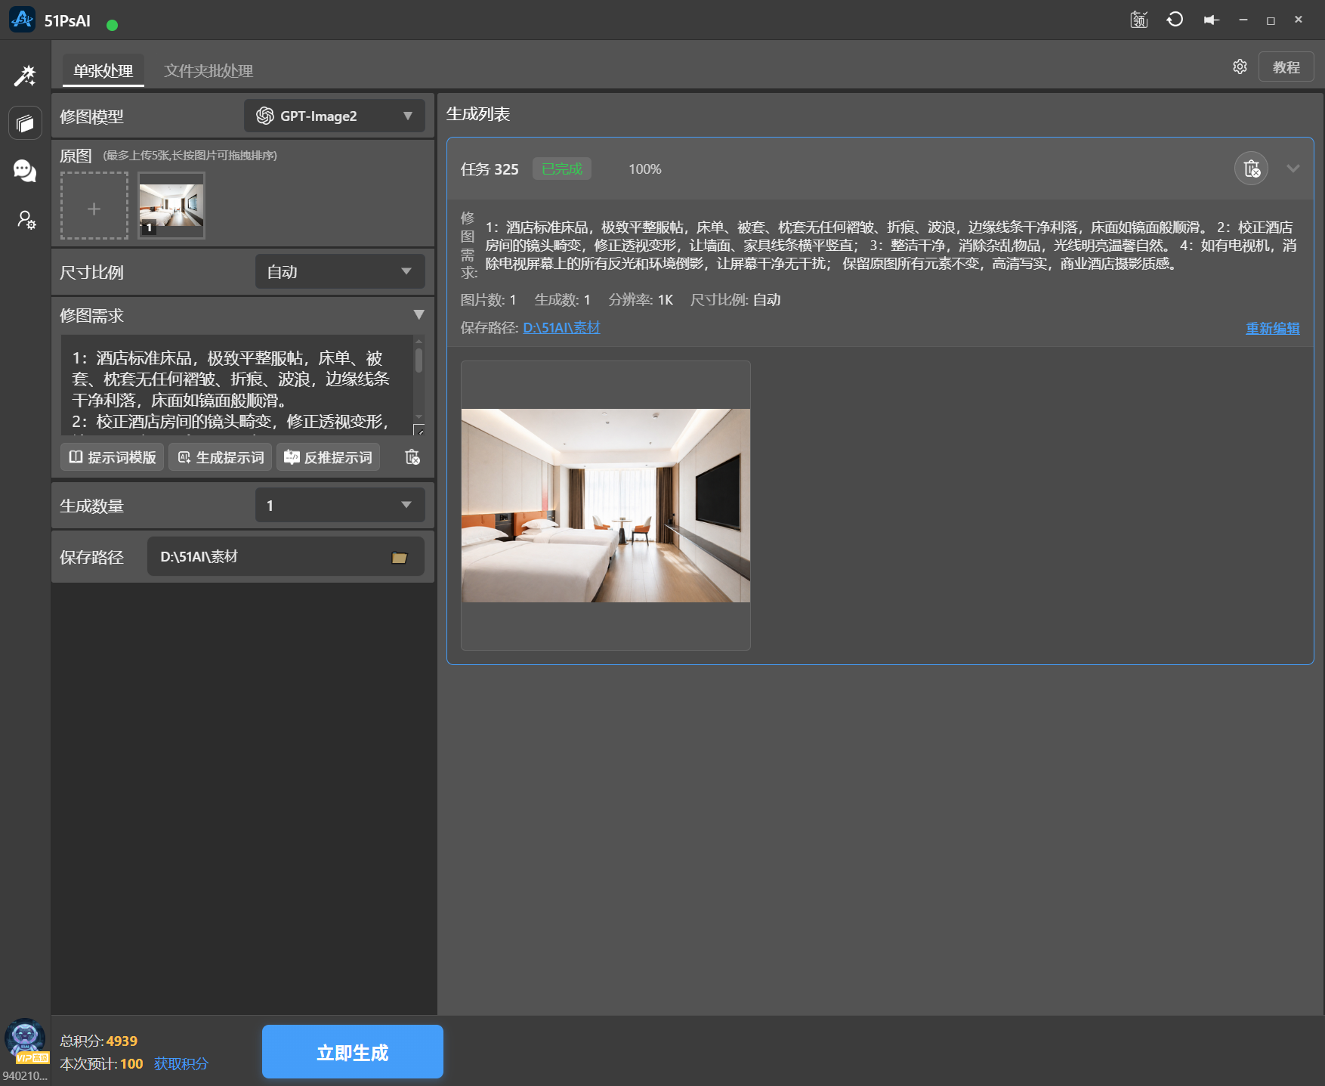1325x1086 pixels.
Task: Select the layered image sidebar icon
Action: coord(25,123)
